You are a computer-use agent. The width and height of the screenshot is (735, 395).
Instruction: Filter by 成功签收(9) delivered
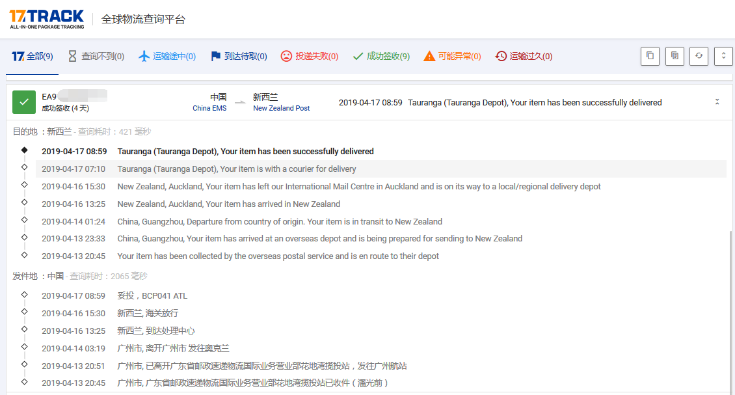click(x=381, y=57)
